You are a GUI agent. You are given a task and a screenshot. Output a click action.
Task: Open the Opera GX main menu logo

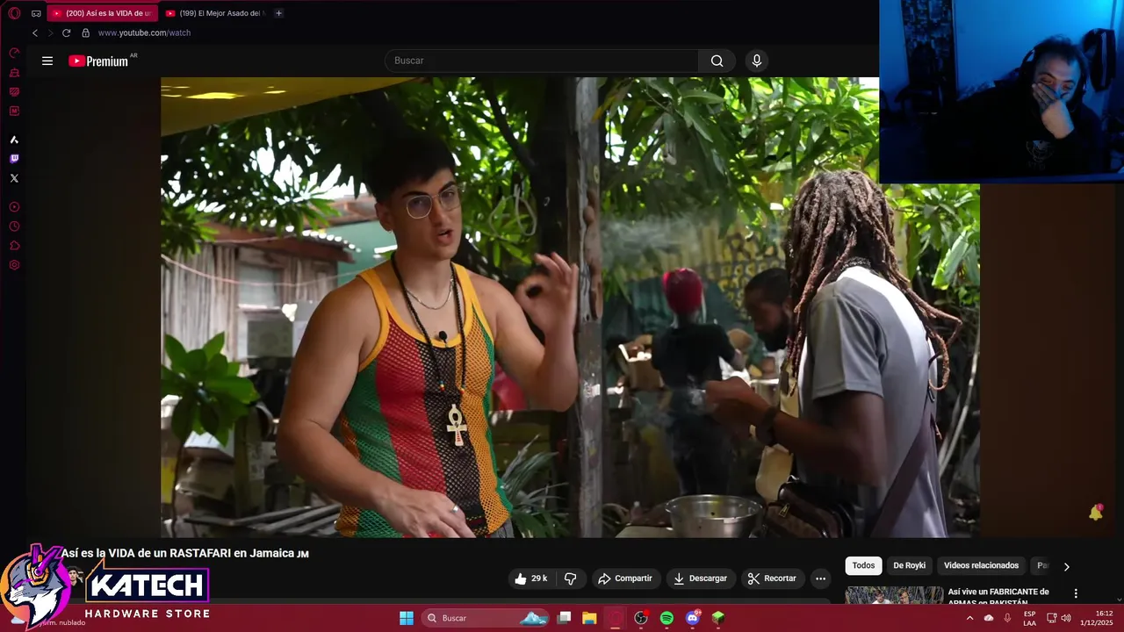[14, 13]
